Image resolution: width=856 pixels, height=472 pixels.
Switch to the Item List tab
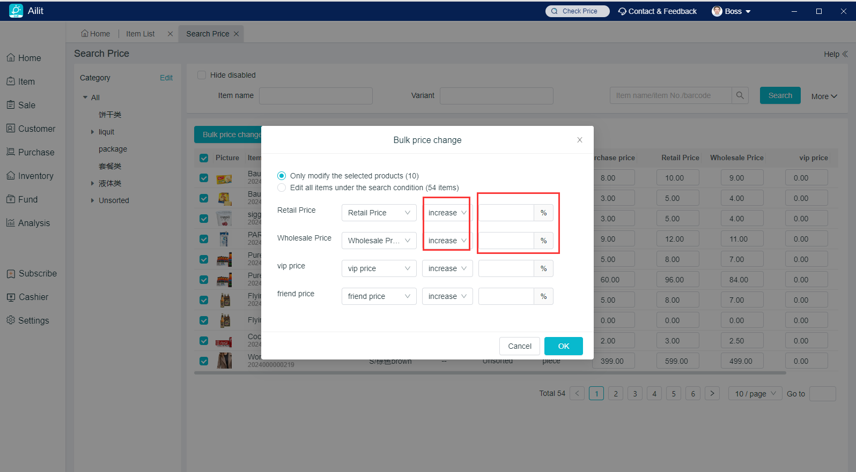[x=140, y=34]
